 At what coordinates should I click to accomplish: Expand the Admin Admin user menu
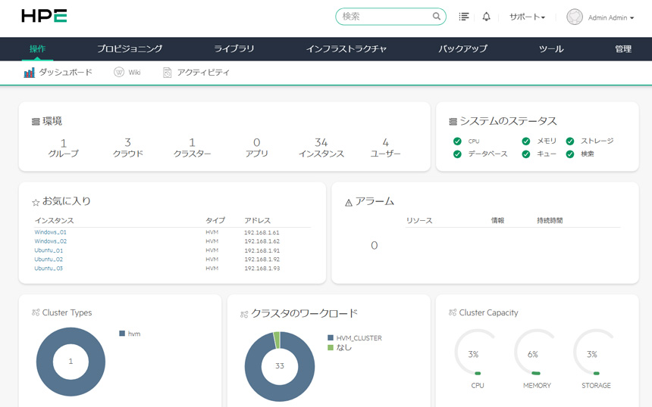(x=611, y=17)
